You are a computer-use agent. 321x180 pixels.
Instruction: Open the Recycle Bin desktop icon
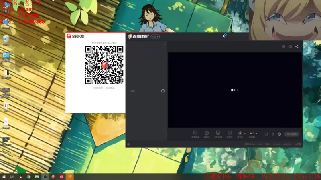[6, 40]
